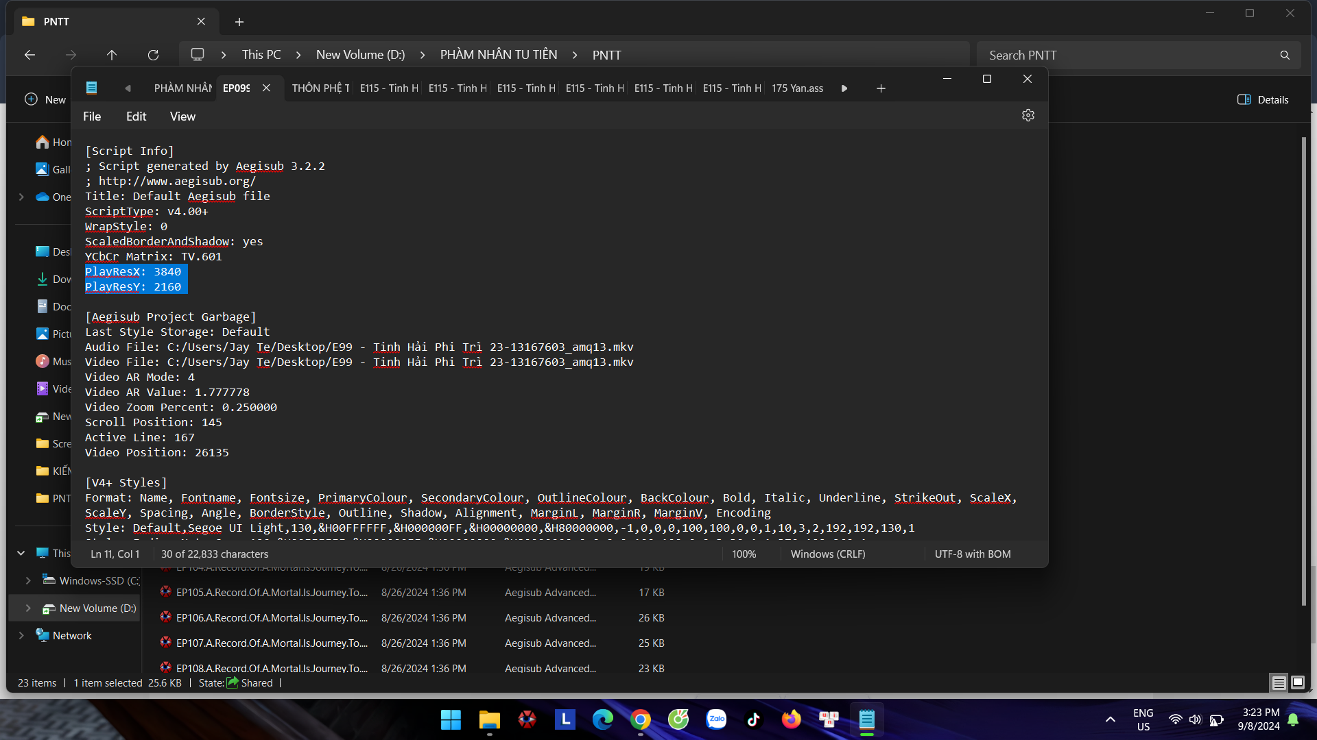1317x740 pixels.
Task: Go forward in File Explorer
Action: point(71,55)
